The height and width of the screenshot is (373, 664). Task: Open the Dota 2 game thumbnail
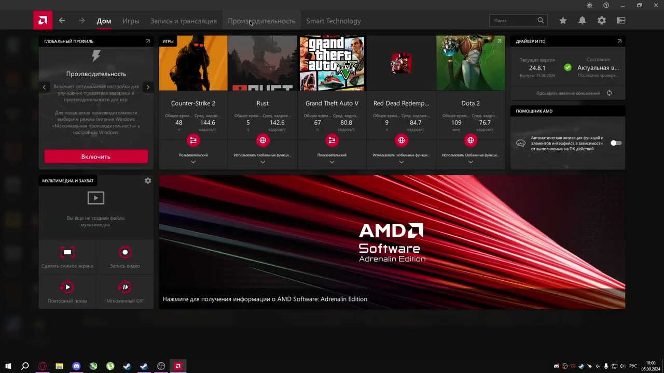click(x=471, y=63)
